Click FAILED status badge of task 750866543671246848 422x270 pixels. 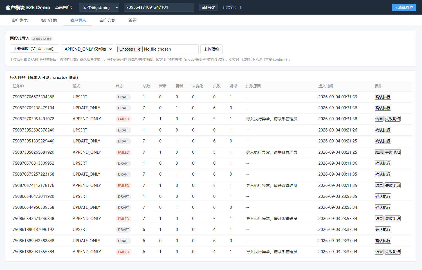[124, 219]
